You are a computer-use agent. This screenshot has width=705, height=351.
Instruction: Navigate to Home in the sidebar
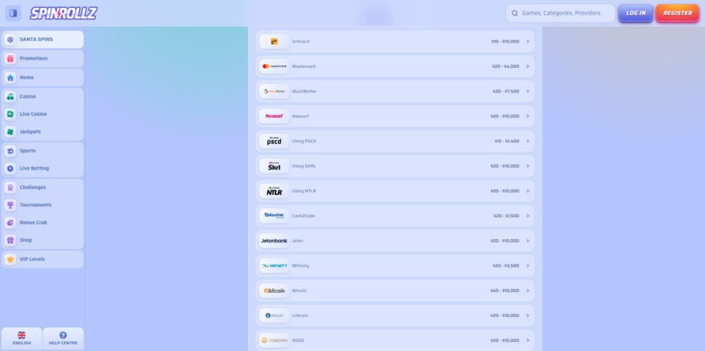[43, 77]
